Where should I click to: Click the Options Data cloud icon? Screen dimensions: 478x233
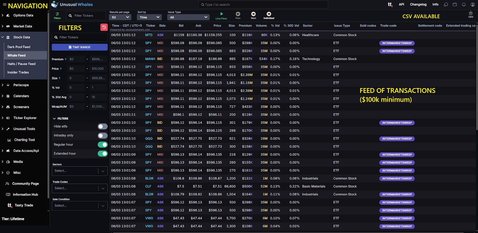click(x=8, y=15)
